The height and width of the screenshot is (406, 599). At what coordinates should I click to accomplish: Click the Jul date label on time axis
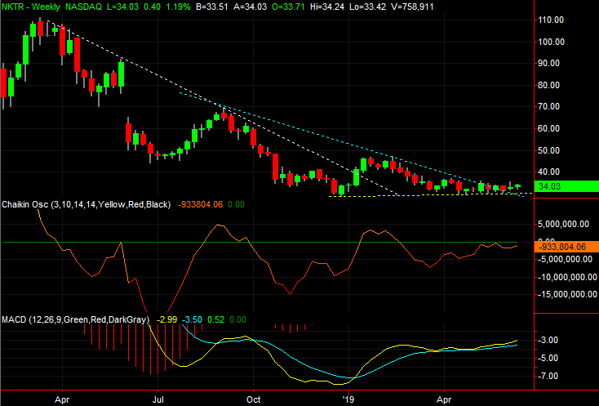click(158, 400)
